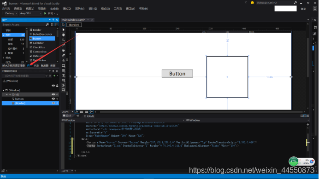The width and height of the screenshot is (319, 179).
Task: Select the Pen tool
Action: (x=64, y=60)
